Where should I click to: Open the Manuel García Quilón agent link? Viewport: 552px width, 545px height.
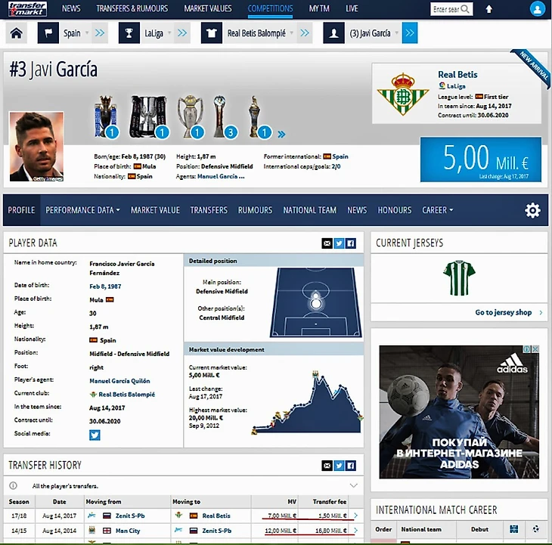[x=119, y=381]
